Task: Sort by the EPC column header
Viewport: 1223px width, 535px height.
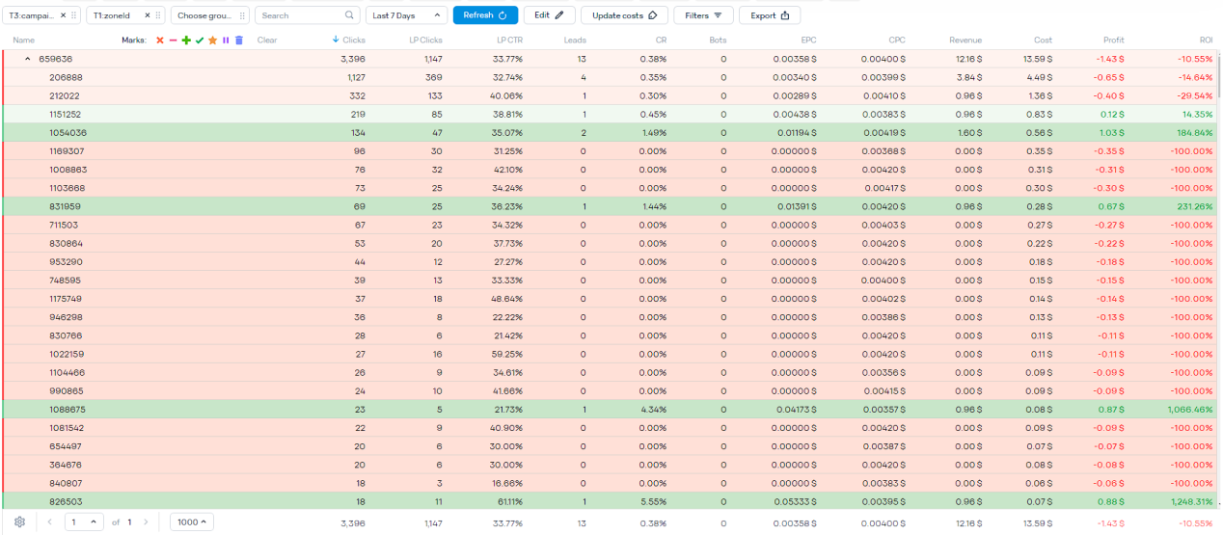Action: tap(808, 40)
